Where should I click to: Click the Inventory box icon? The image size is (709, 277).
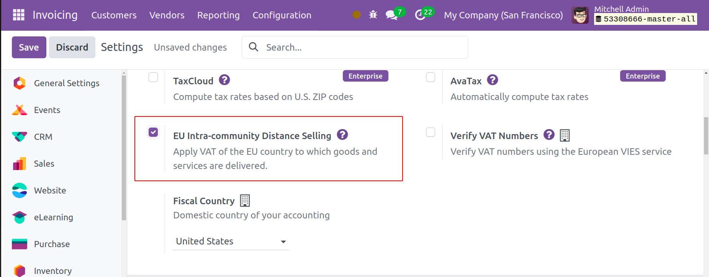(20, 271)
